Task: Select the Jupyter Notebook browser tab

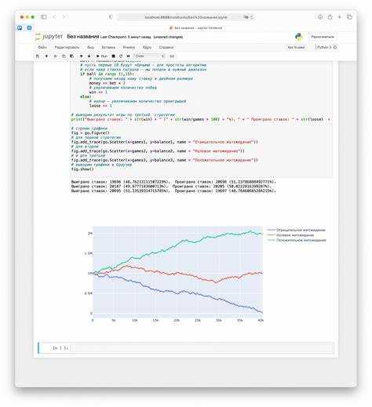Action: click(x=196, y=27)
